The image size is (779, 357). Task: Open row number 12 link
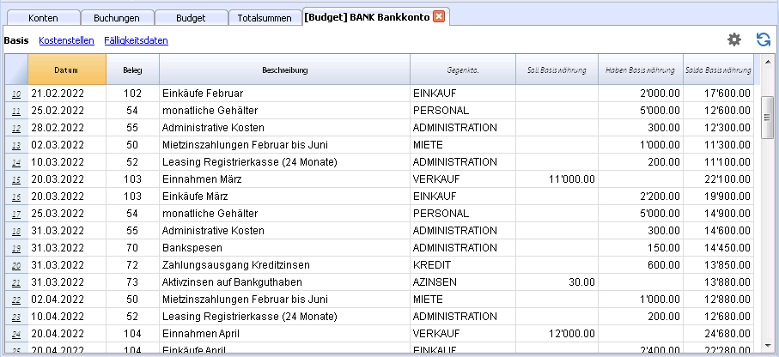(x=16, y=128)
